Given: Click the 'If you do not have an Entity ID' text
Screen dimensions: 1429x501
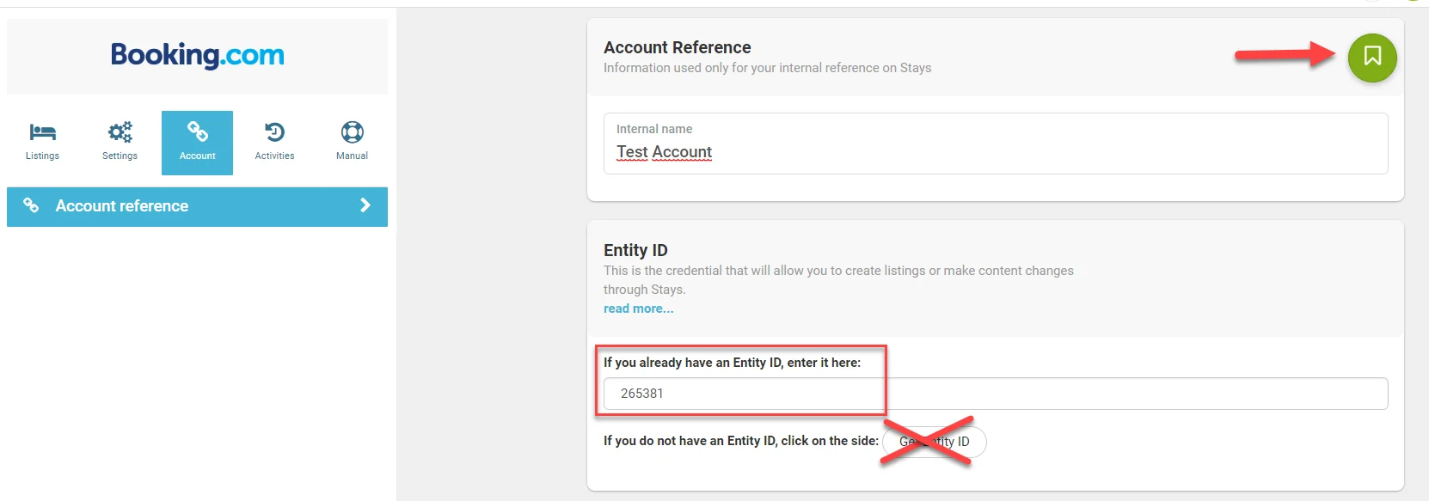Looking at the screenshot, I should (740, 441).
